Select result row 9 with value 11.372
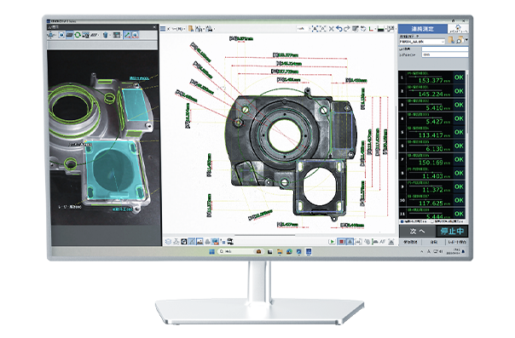Image resolution: width=515 pixels, height=338 pixels. pos(432,186)
